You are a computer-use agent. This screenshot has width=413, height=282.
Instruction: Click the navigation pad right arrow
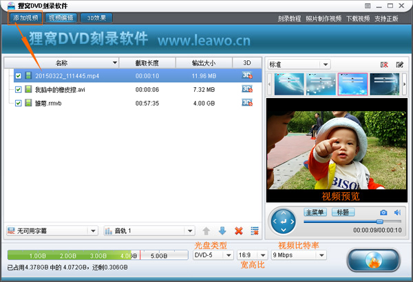point(292,222)
